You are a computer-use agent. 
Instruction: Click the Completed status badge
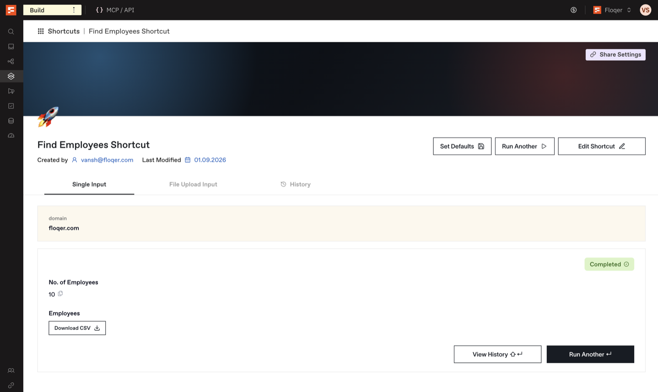point(609,264)
